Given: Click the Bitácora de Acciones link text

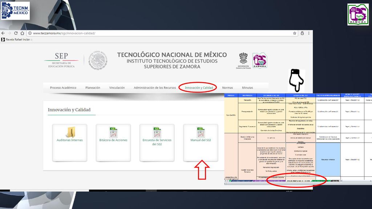Looking at the screenshot, I should click(113, 140).
